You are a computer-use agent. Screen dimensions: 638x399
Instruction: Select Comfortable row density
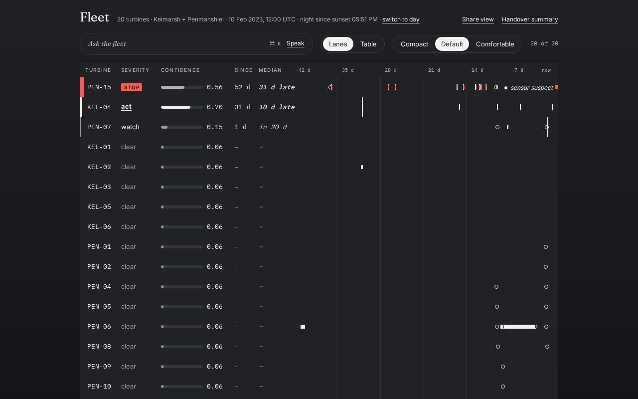coord(495,44)
